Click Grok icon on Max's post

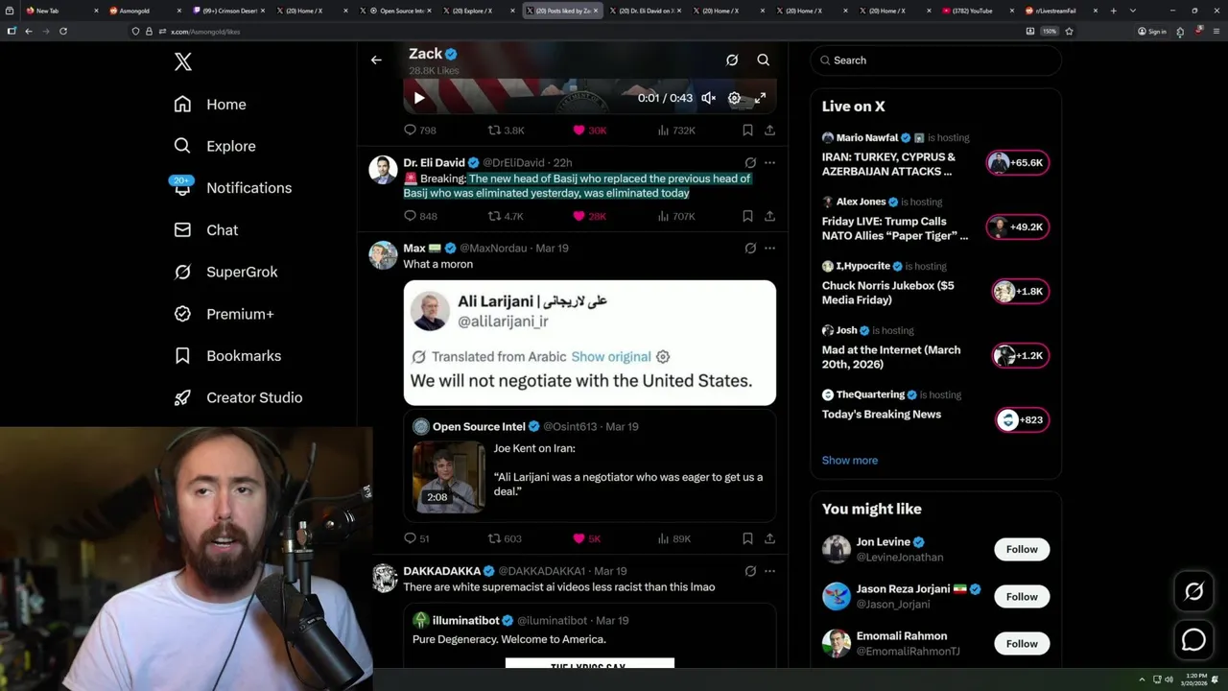[750, 249]
